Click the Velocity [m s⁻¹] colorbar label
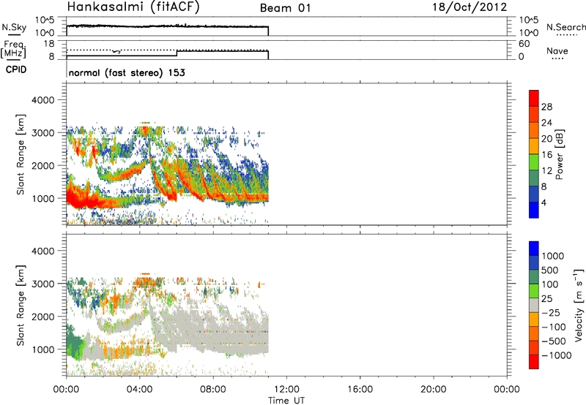Viewport: 586px width, 405px height. pos(579,305)
